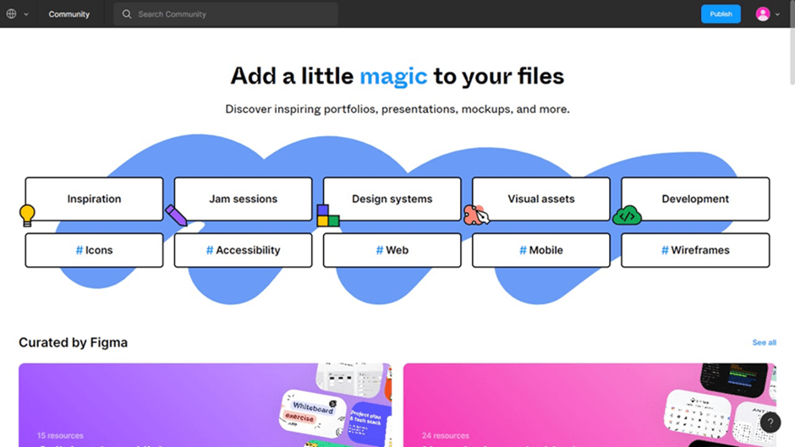Expand the chevron next to globe icon
This screenshot has width=795, height=447.
(x=26, y=14)
